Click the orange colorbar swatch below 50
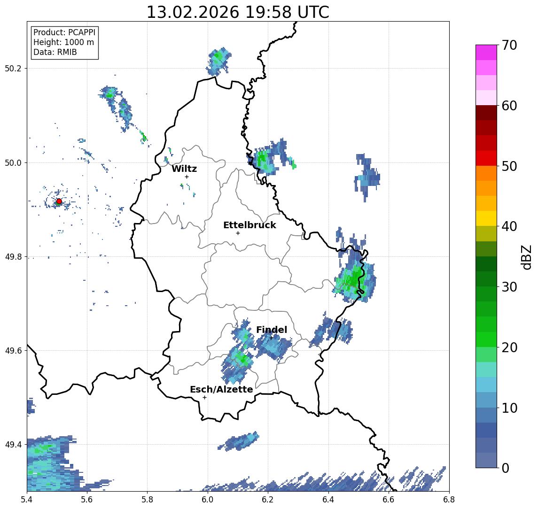The image size is (538, 509). (x=486, y=173)
